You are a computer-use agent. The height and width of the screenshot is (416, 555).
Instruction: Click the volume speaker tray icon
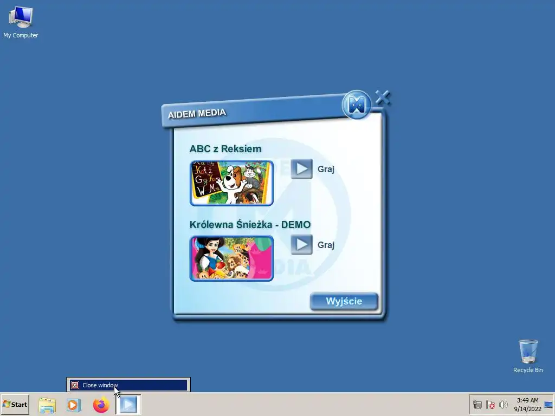click(x=503, y=404)
